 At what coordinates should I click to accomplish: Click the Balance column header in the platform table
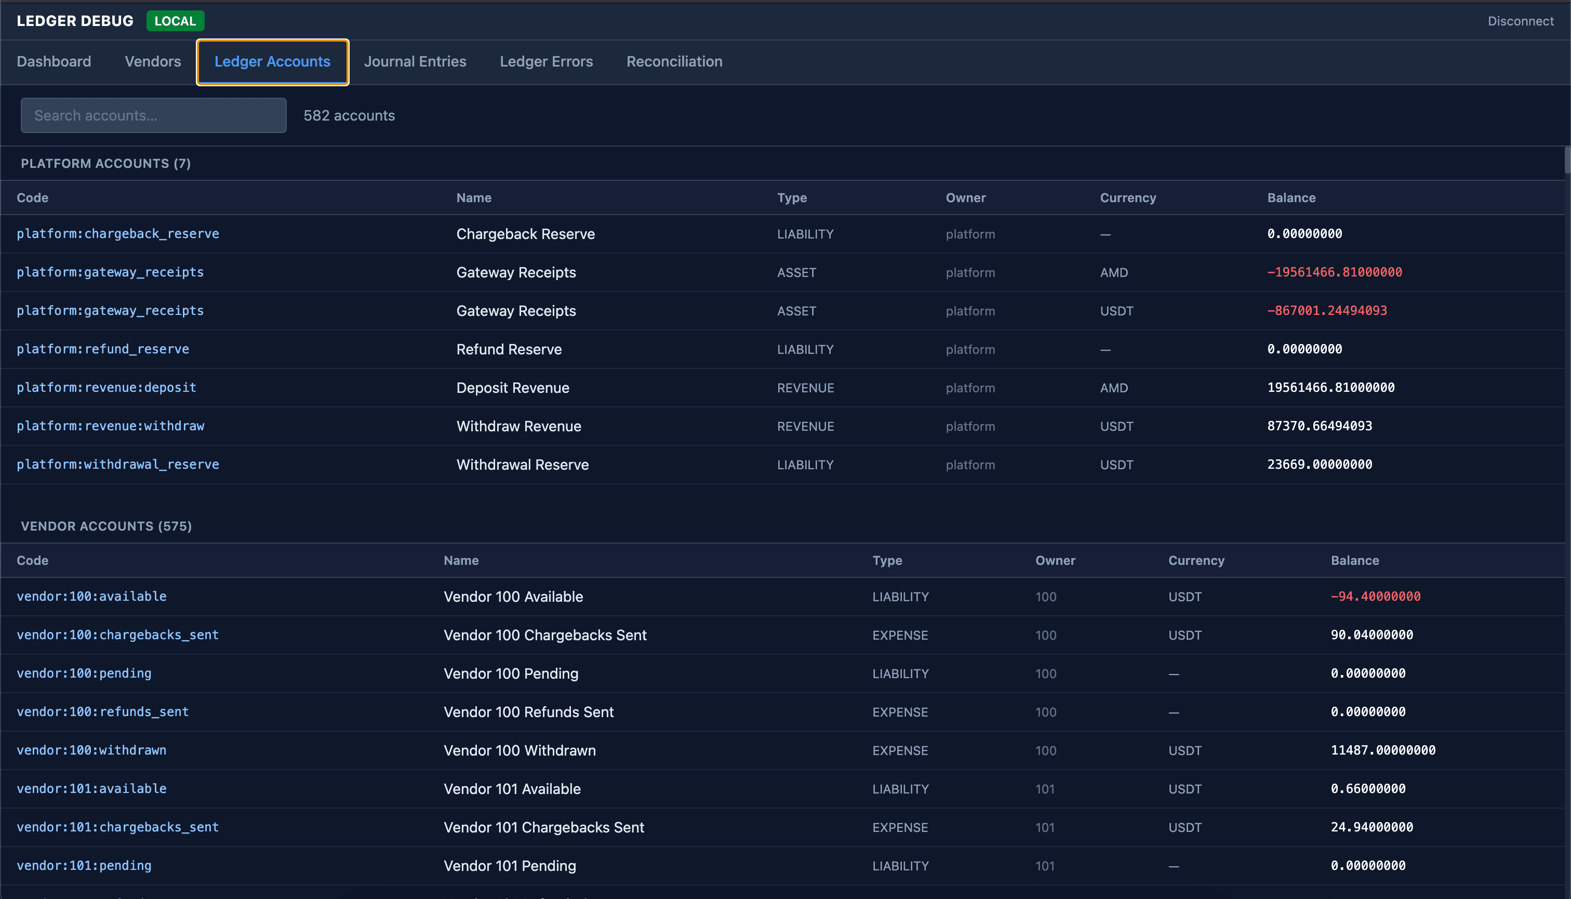1291,197
